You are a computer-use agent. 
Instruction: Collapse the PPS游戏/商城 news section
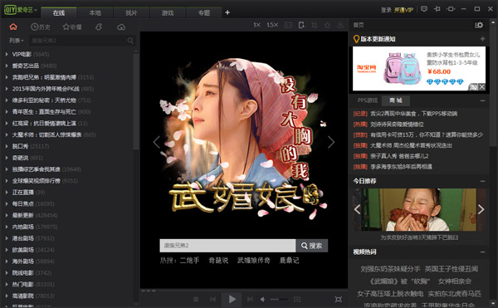[482, 100]
